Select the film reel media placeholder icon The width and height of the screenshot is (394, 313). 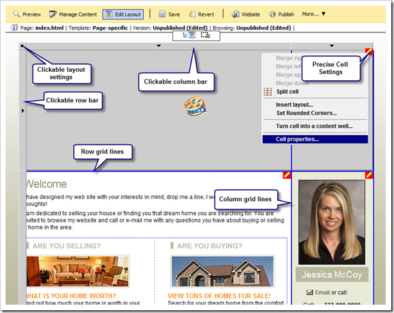pyautogui.click(x=196, y=106)
